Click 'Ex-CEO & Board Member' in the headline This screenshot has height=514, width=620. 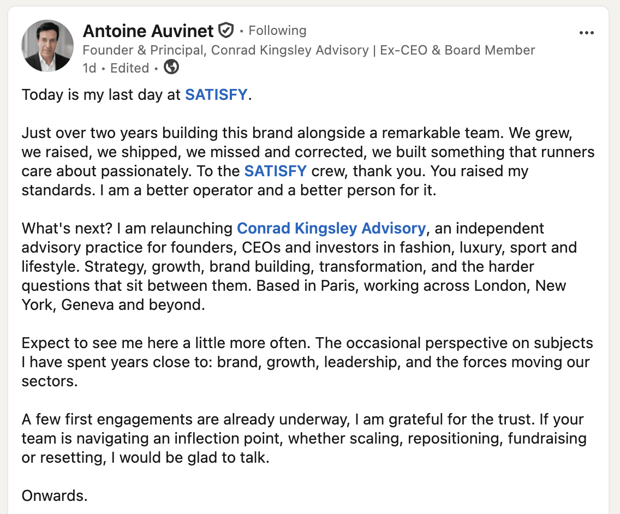click(x=457, y=50)
